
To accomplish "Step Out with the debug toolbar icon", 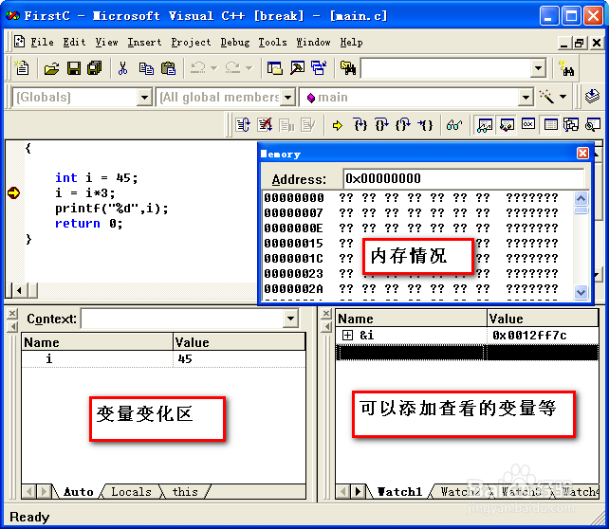I will click(403, 125).
